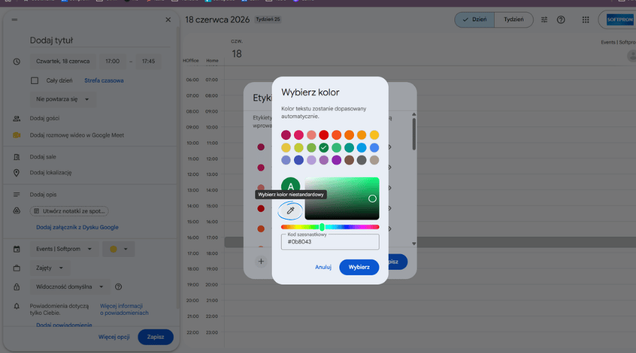Click the day number 18 header

237,54
